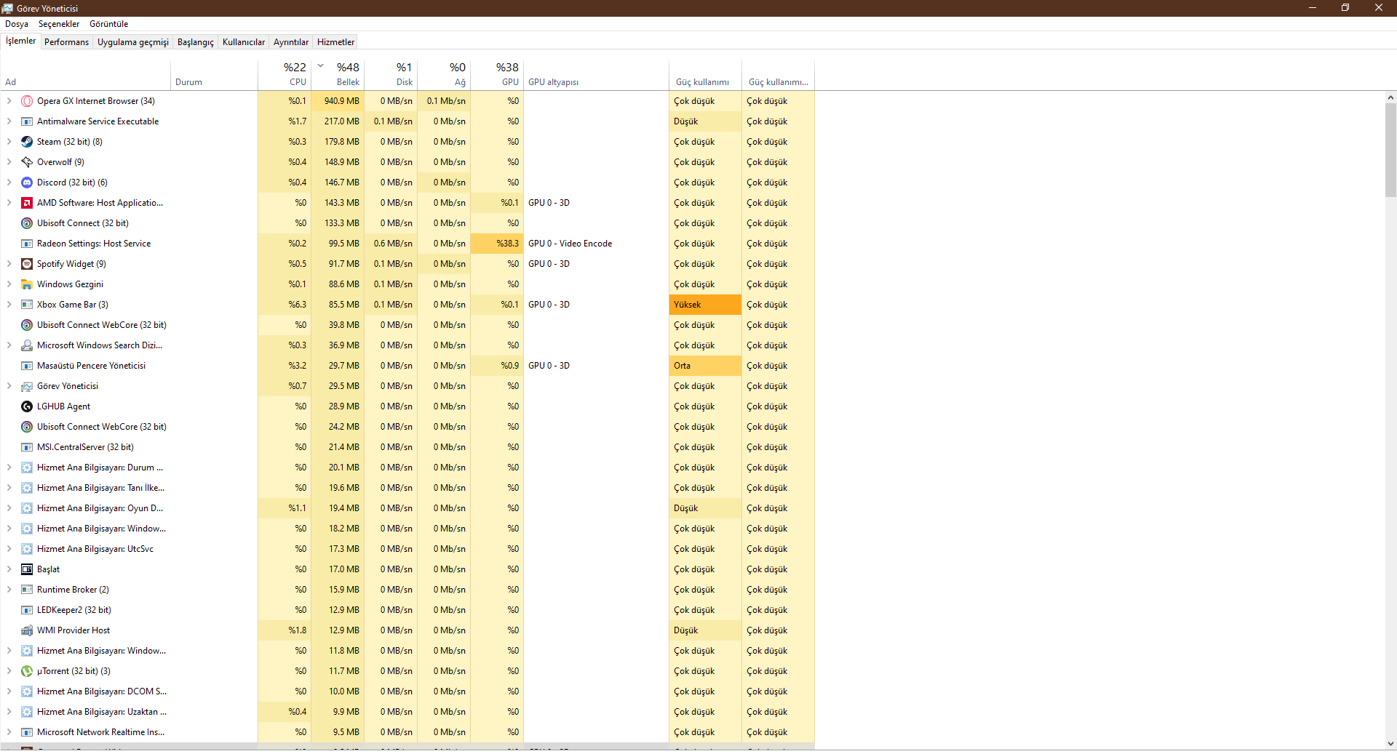This screenshot has width=1397, height=754.
Task: Switch to the Başlangıç tab
Action: coord(196,42)
